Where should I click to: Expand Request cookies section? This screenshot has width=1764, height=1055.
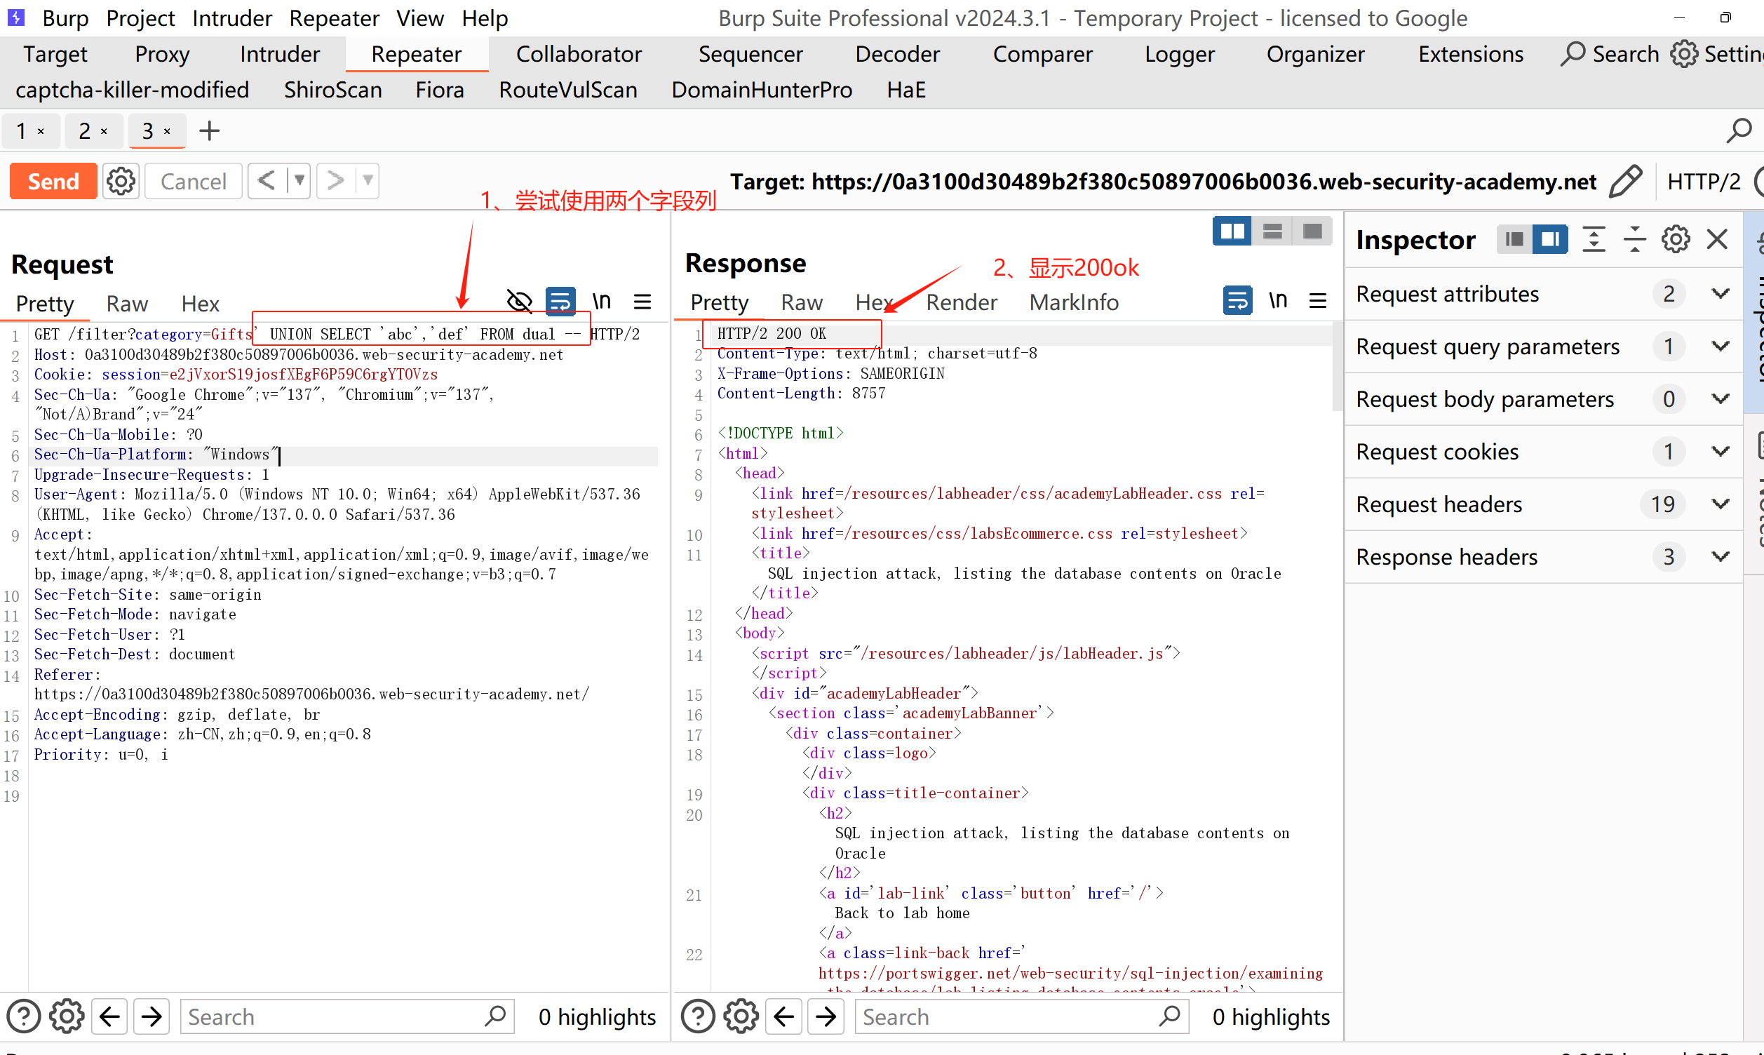[x=1720, y=452]
